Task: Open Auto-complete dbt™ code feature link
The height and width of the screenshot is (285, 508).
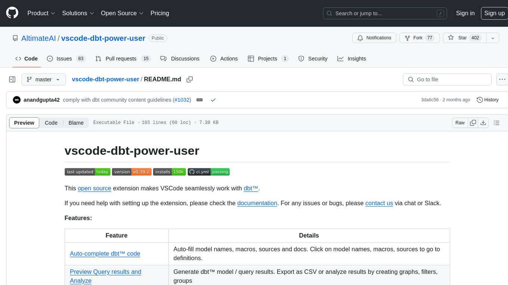Action: 105,254
